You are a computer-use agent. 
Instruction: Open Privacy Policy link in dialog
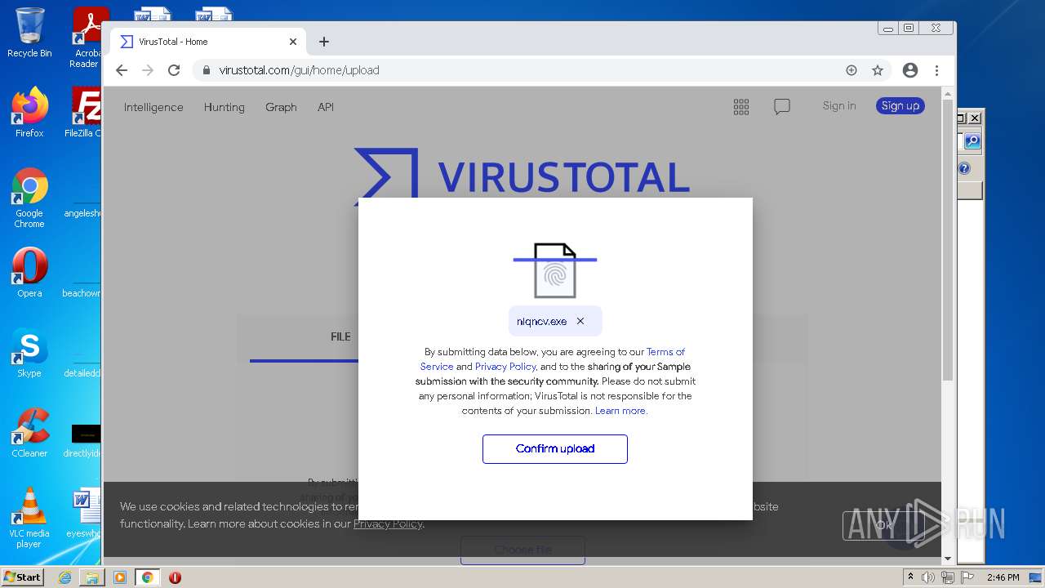[x=505, y=367]
